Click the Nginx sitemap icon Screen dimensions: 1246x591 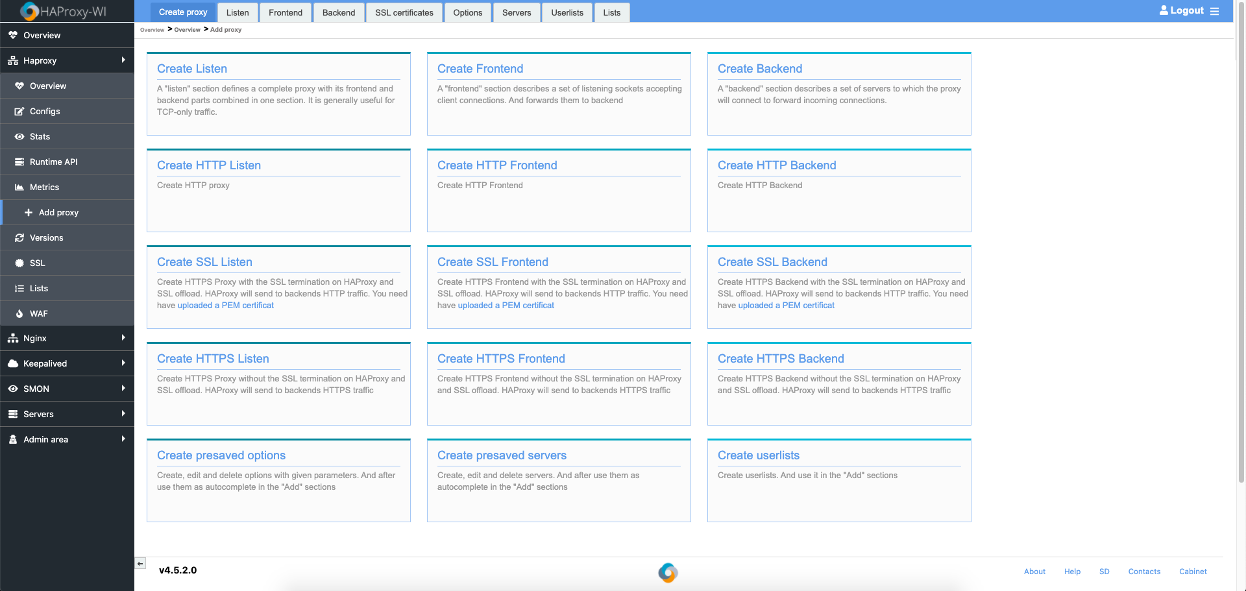pyautogui.click(x=13, y=338)
